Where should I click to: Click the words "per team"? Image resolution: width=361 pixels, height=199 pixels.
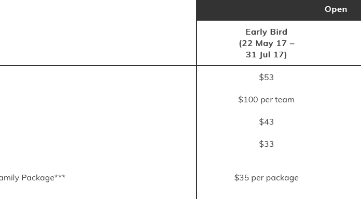[277, 100]
